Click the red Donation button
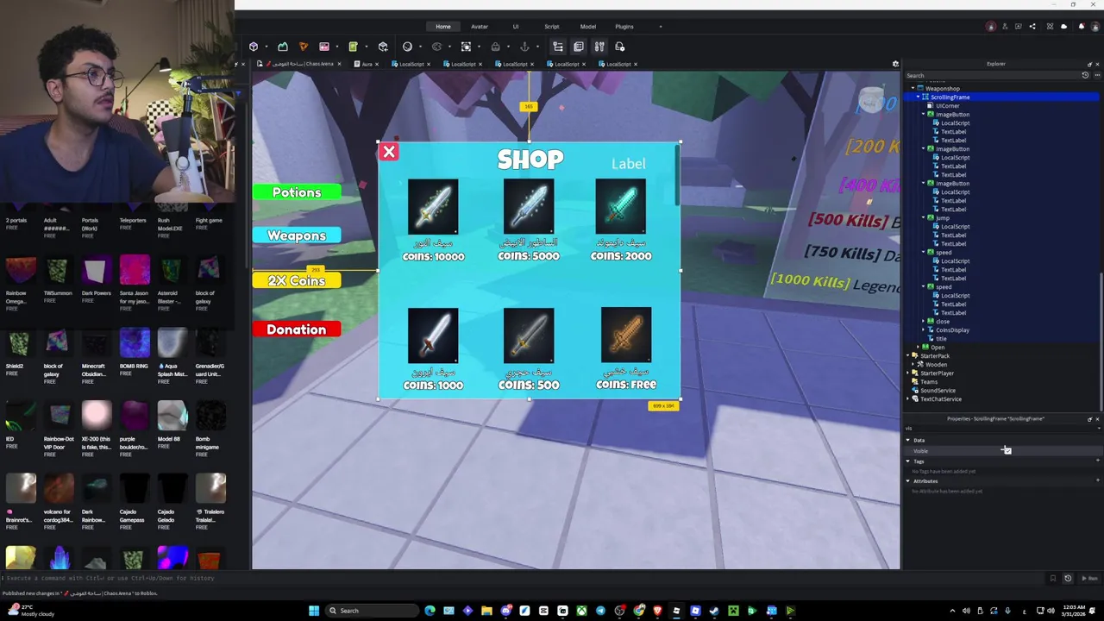1104x621 pixels. point(297,329)
